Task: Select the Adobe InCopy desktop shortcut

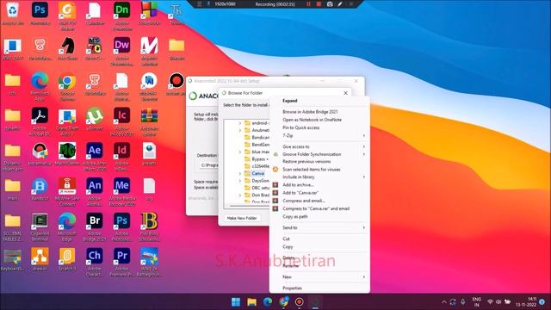Action: tap(121, 115)
